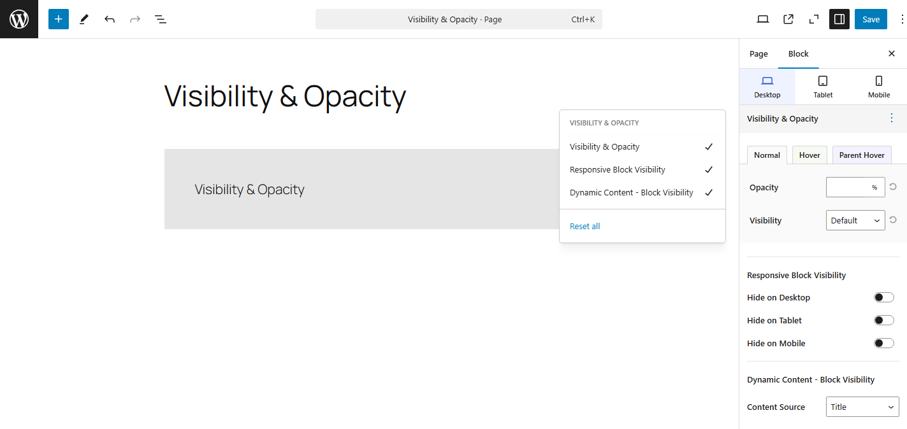Toggle the Settings sidebar icon
This screenshot has width=907, height=429.
tap(839, 19)
